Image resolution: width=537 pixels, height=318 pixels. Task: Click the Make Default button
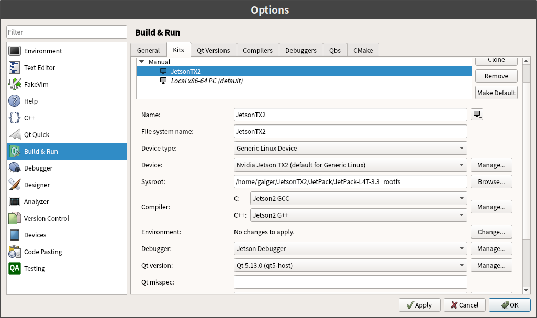click(496, 93)
